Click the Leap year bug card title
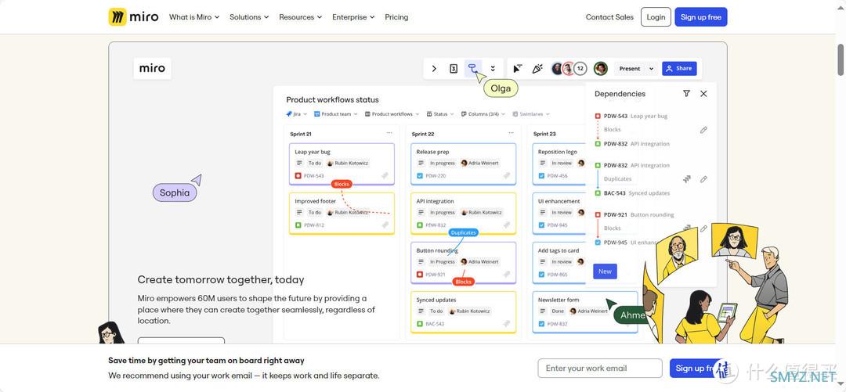 pyautogui.click(x=313, y=152)
